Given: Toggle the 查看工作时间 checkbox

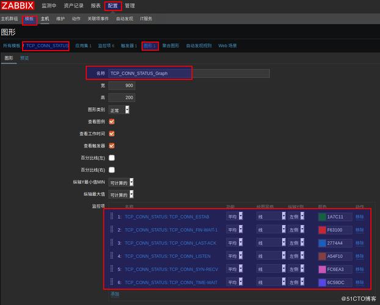Looking at the screenshot, I should [x=112, y=134].
